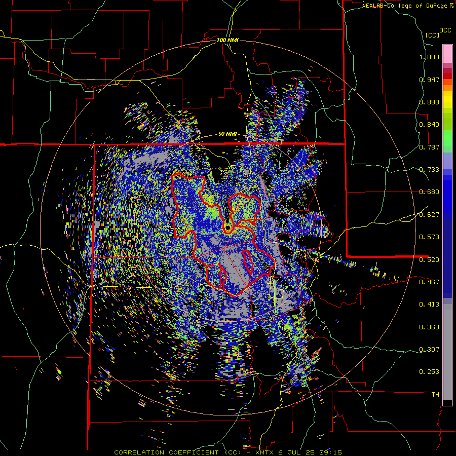Click the 0.573 legend value
Viewport: 456px width, 456px height.
[x=429, y=237]
